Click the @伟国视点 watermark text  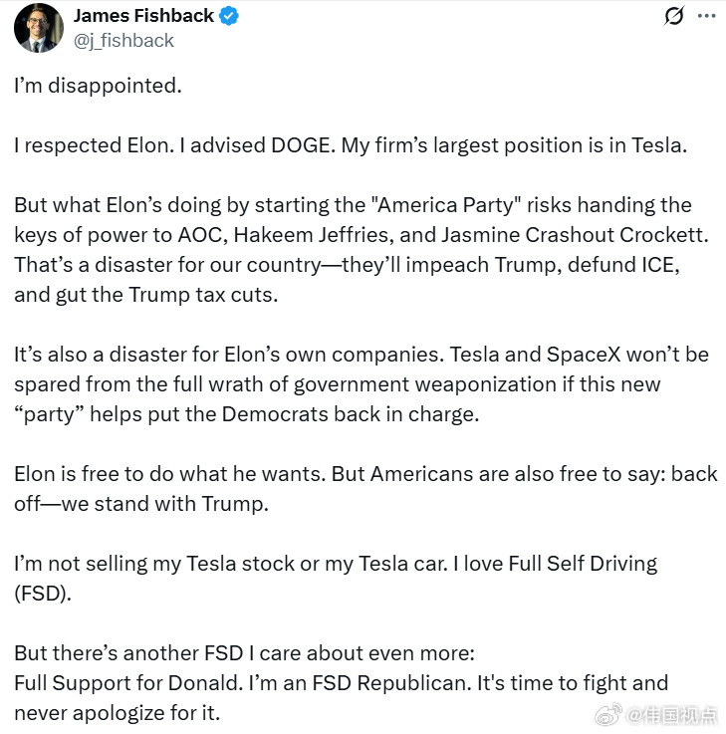click(671, 715)
